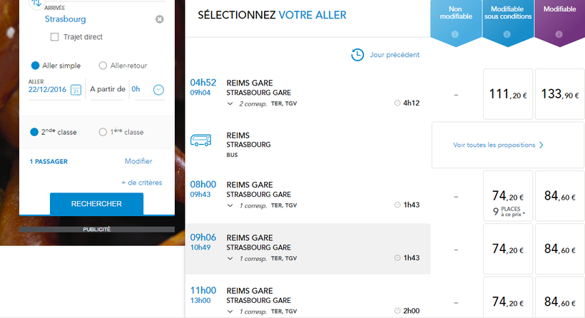Choose 1ère classe radio option
This screenshot has width=585, height=318.
[x=103, y=132]
